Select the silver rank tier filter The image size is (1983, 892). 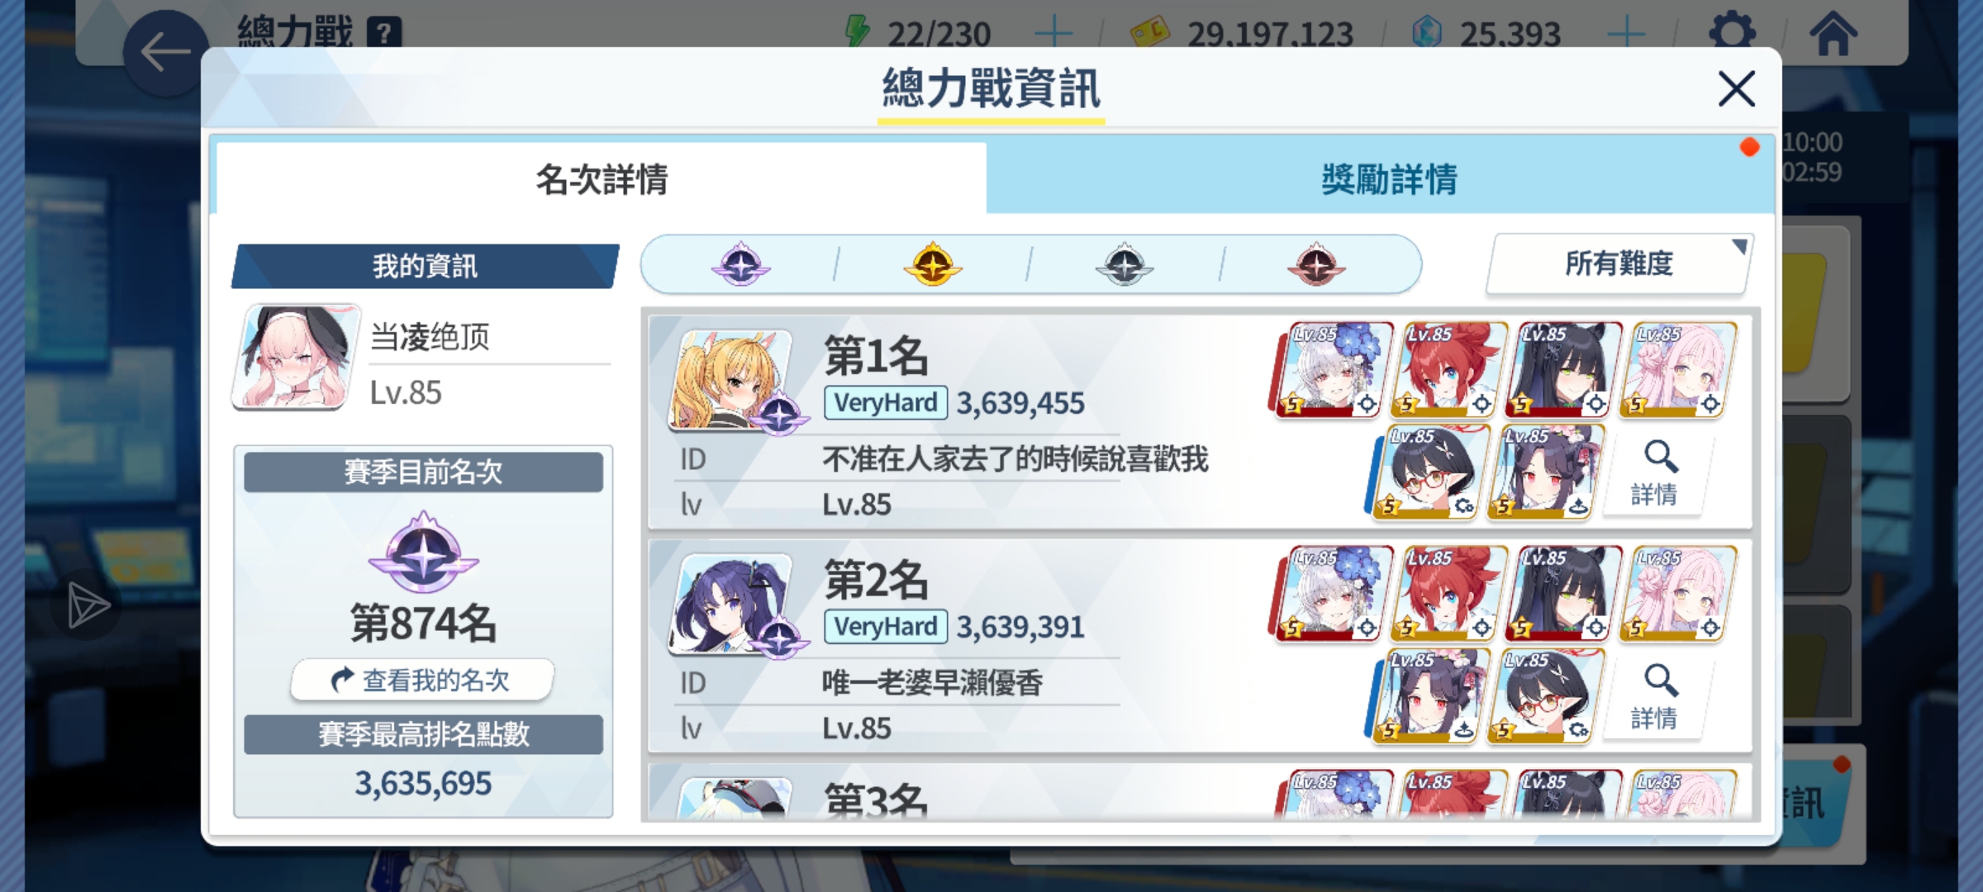tap(1125, 264)
